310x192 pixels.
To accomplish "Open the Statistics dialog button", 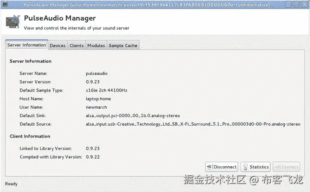I will [x=255, y=167].
